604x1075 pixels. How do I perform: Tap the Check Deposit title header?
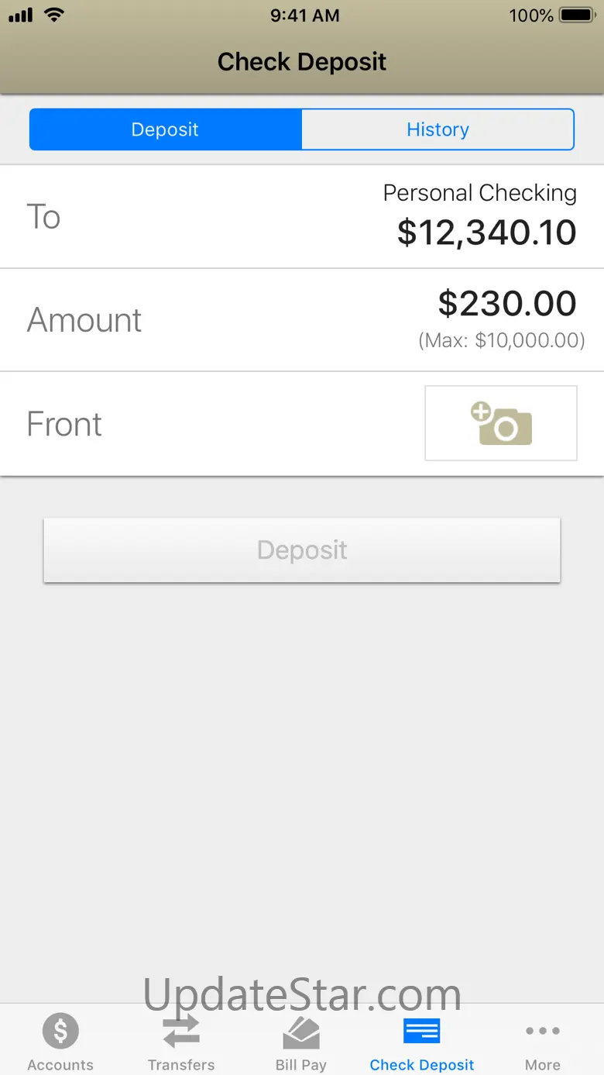click(302, 62)
